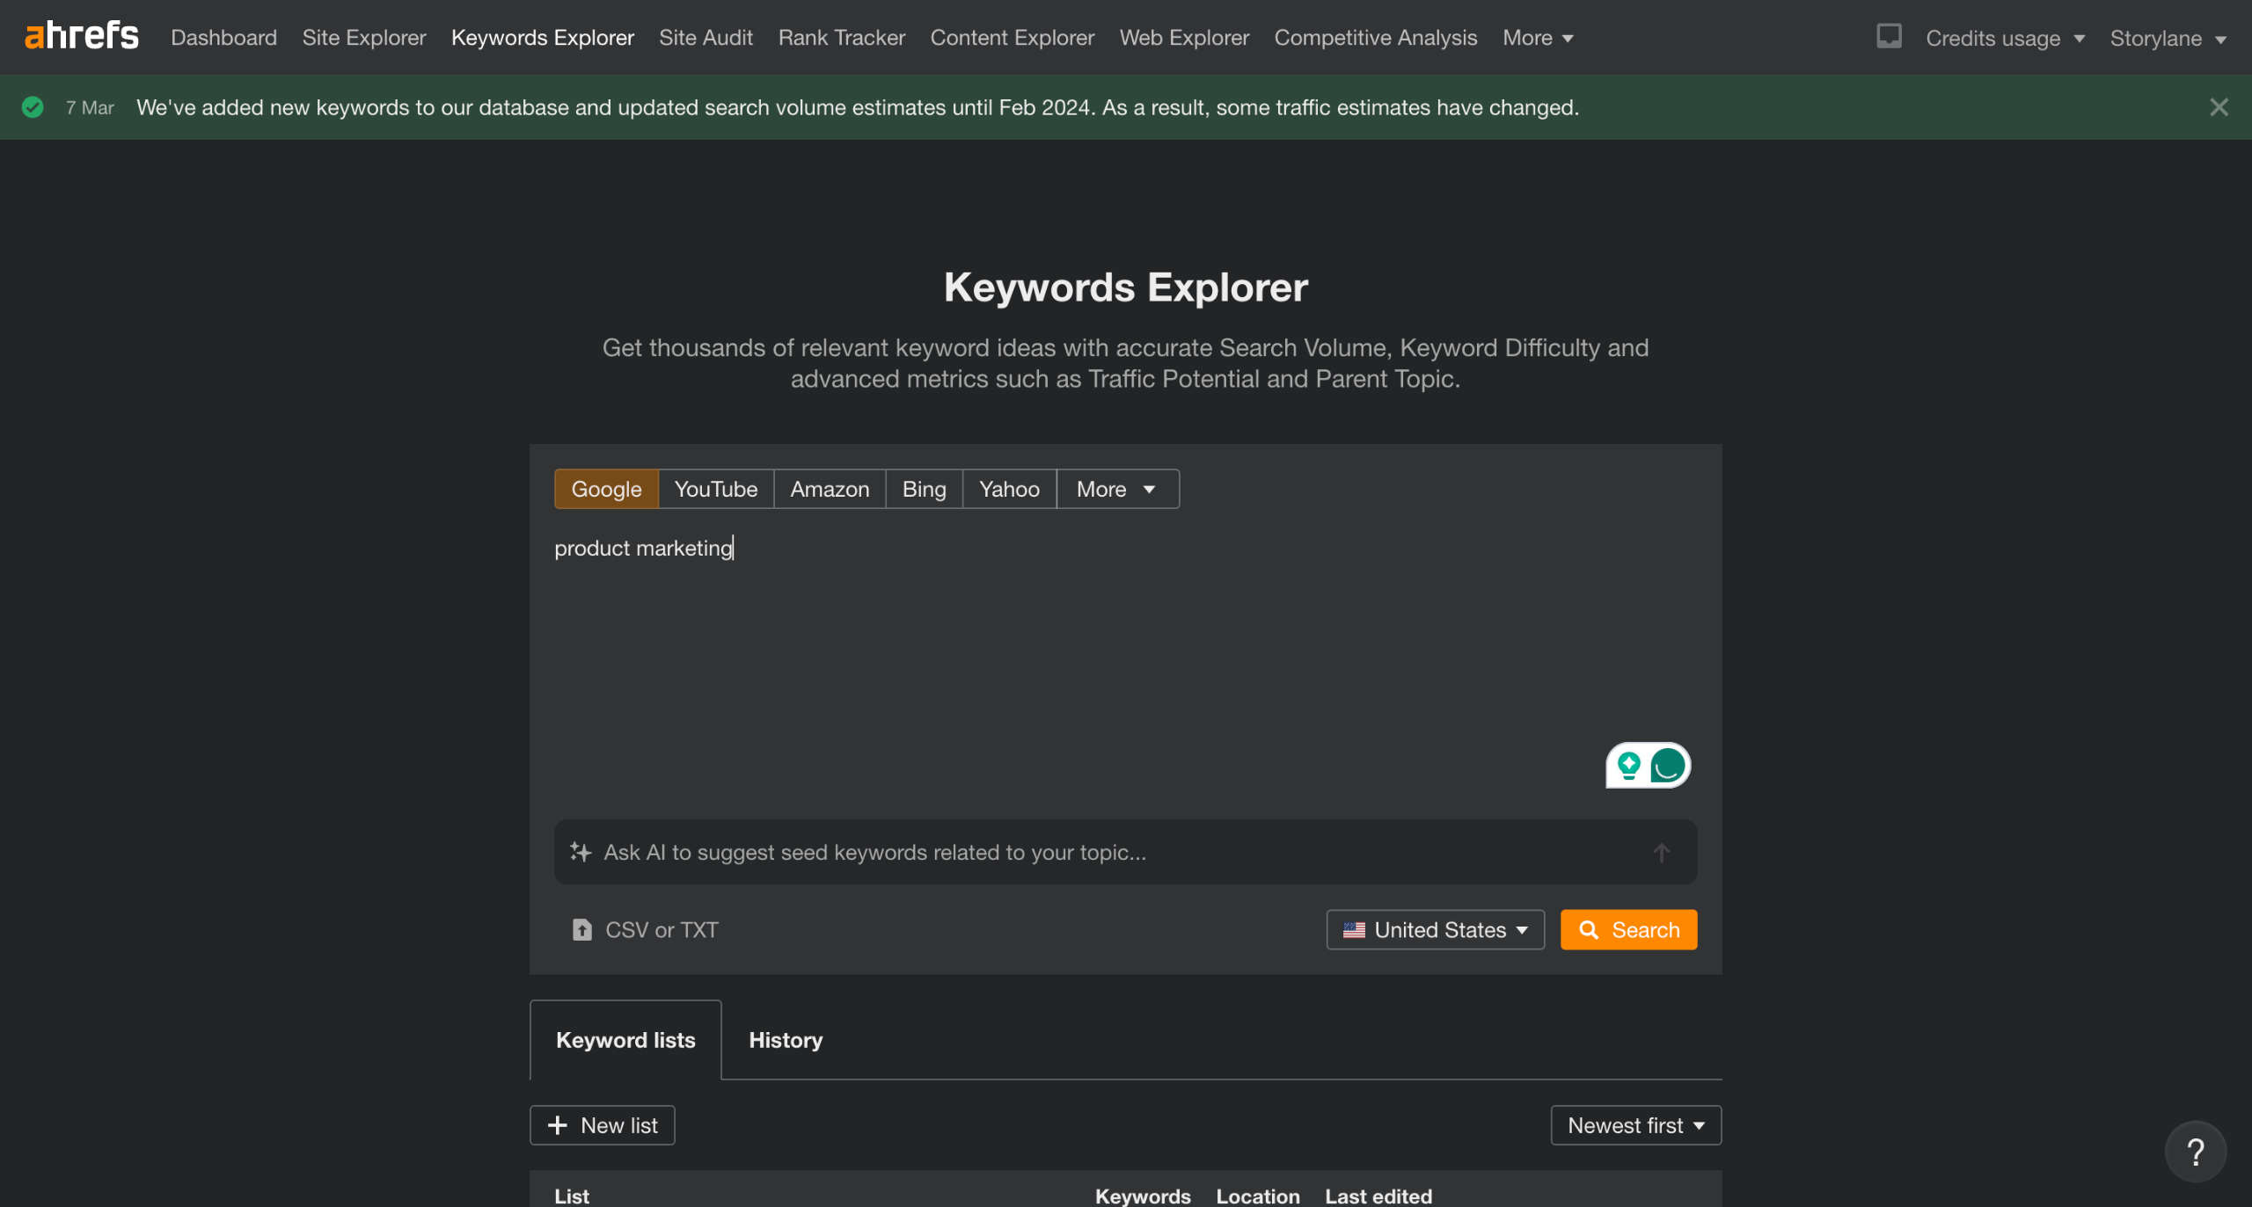Click the Grammarly lightbulb suggestion icon
2252x1207 pixels.
click(x=1628, y=765)
